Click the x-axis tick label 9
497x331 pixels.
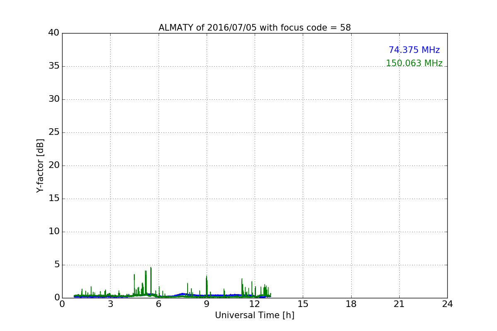[207, 304]
